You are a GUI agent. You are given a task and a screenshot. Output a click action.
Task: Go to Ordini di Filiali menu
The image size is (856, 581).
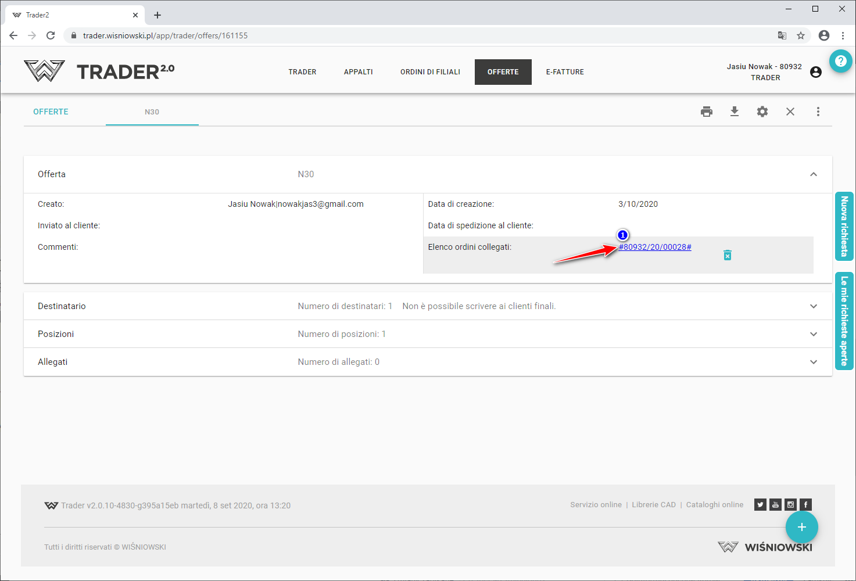430,72
